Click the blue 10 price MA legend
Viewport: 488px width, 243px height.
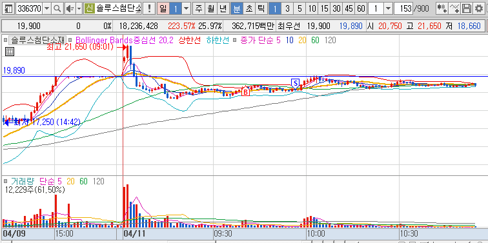point(289,40)
